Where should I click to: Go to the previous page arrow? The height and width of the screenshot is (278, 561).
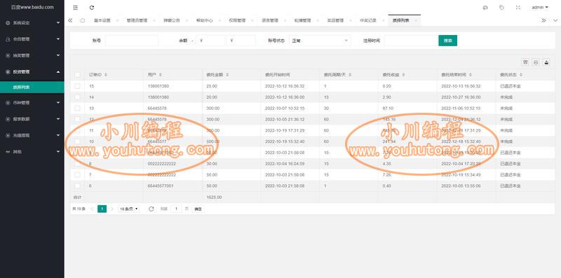(92, 209)
